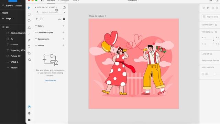The image size is (220, 124).
Task: Select the Zoom magnifier tool
Action: pyautogui.click(x=29, y=60)
